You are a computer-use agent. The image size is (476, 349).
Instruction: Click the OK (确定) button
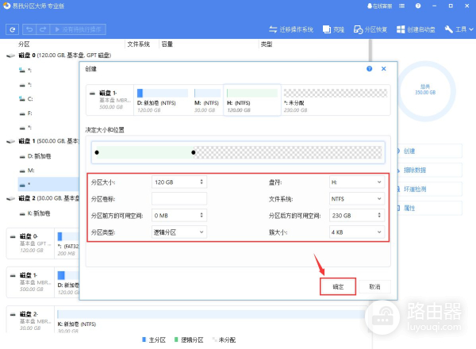tap(338, 286)
